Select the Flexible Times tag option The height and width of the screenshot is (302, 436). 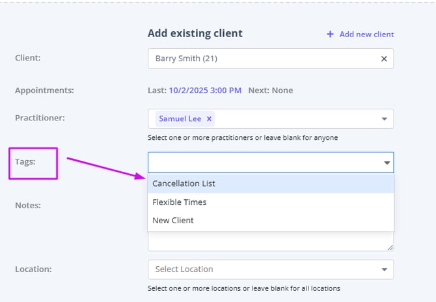(180, 202)
